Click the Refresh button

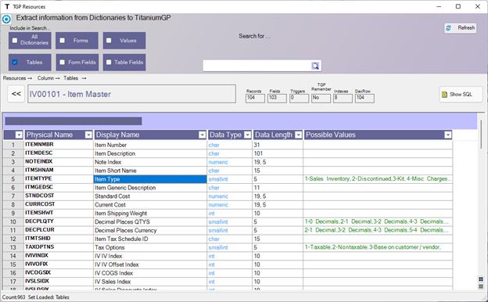[x=461, y=28]
